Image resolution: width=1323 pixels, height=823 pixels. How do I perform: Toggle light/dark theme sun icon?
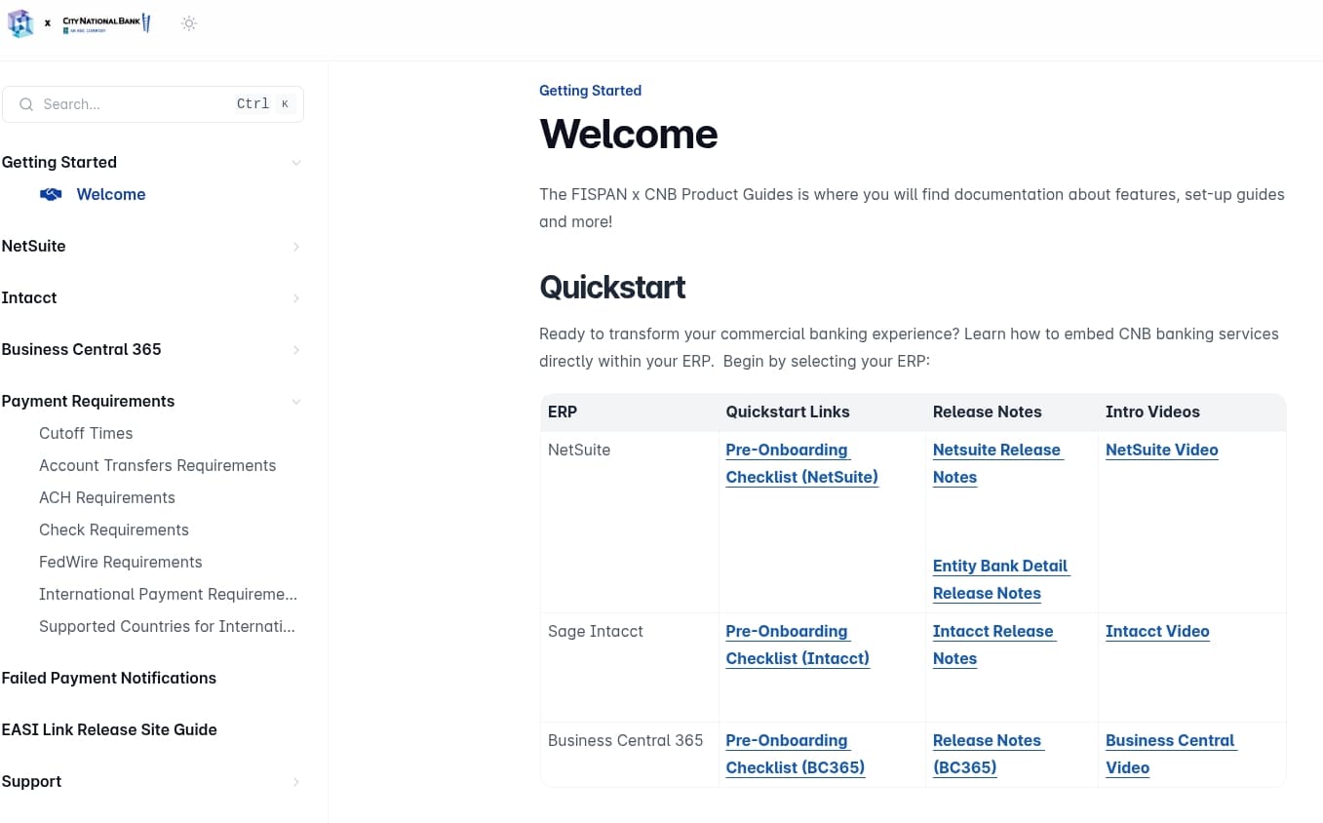189,23
